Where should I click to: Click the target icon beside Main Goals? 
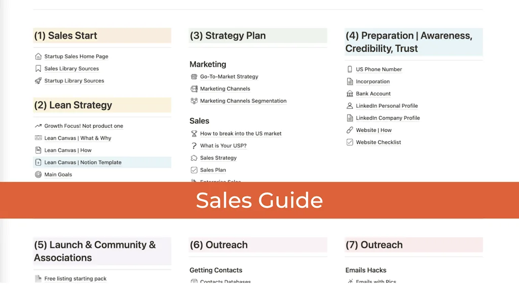tap(38, 174)
